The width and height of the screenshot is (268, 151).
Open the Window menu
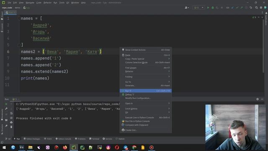[x=75, y=3]
